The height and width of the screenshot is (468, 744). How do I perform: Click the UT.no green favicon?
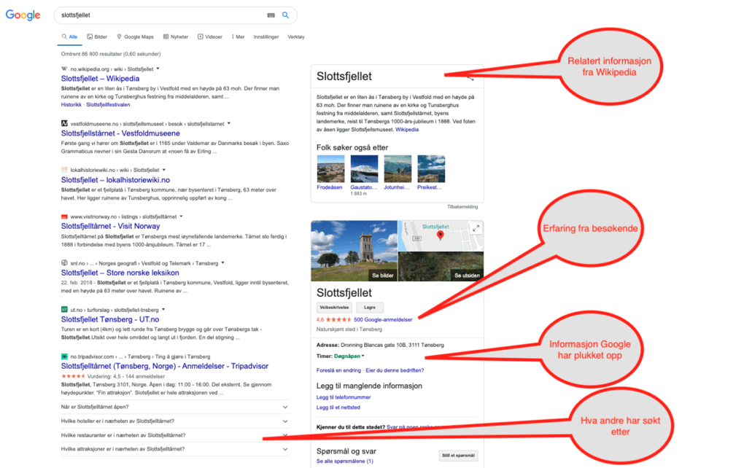[64, 310]
